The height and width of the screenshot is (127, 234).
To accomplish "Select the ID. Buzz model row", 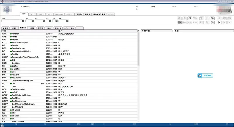I will click(x=69, y=110).
